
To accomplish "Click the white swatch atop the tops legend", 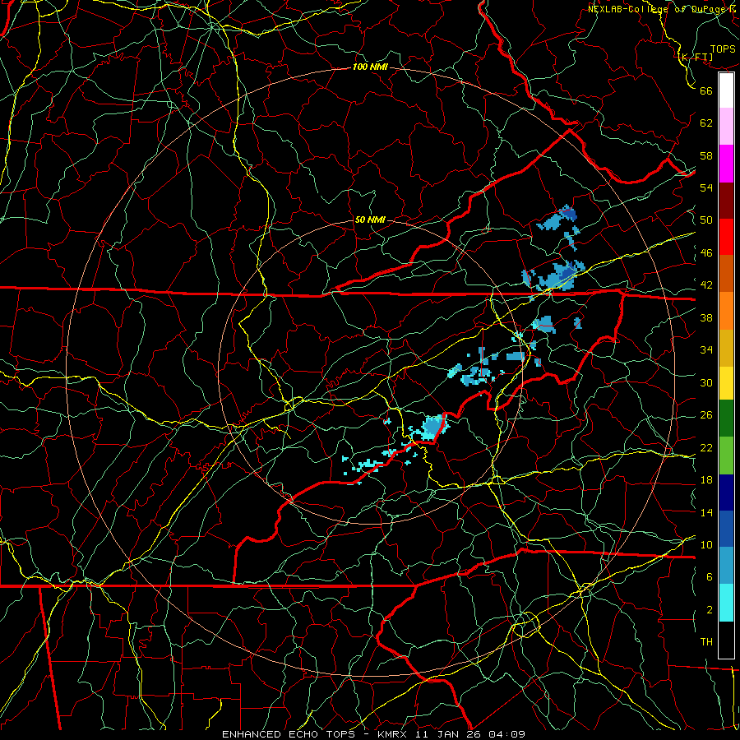I will click(726, 90).
